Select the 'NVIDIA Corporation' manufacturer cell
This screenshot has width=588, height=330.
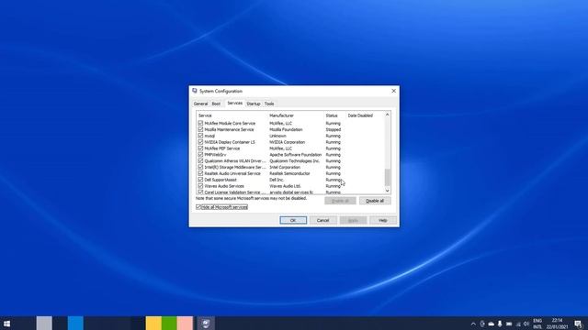point(288,142)
